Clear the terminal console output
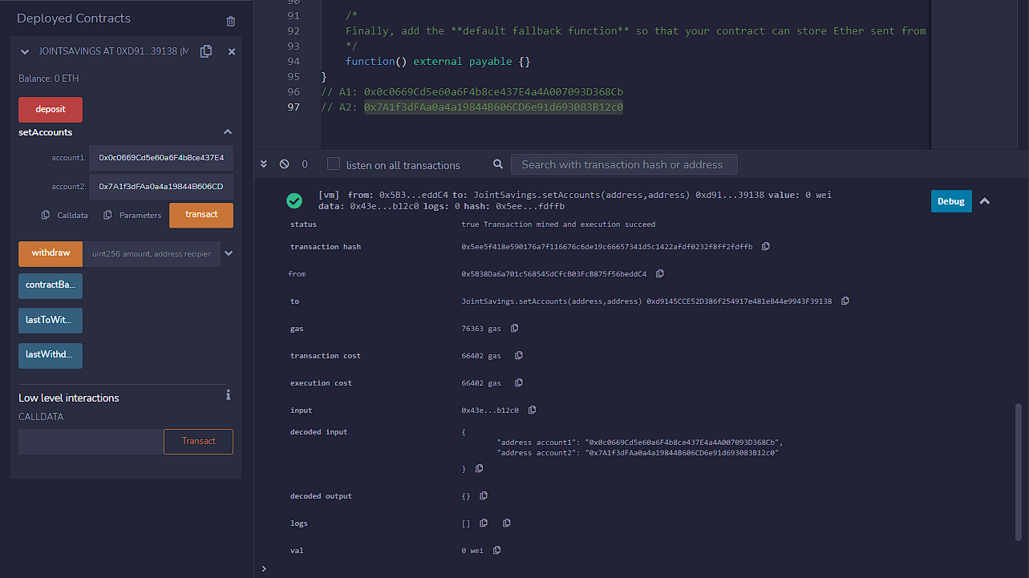1029x578 pixels. [284, 164]
